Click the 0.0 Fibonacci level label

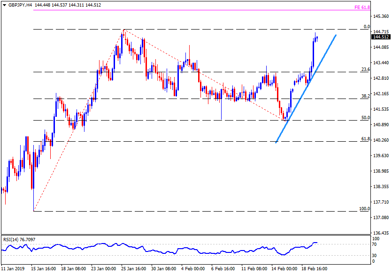(367, 27)
